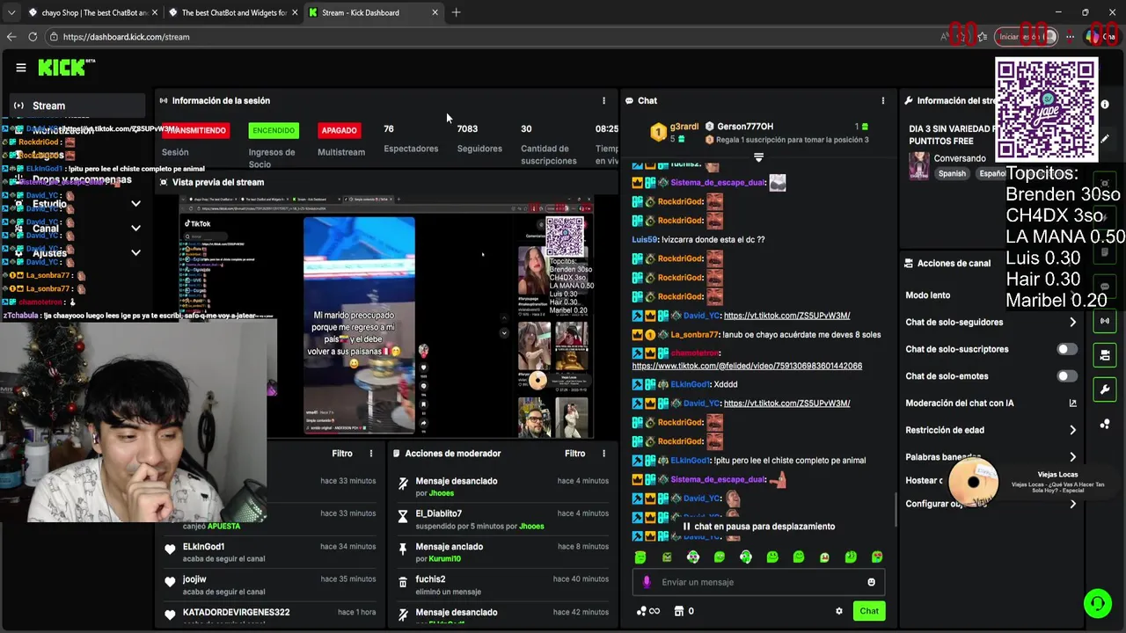Viewport: 1126px width, 633px height.
Task: Expand Configurar objetivos chevron
Action: (1072, 504)
